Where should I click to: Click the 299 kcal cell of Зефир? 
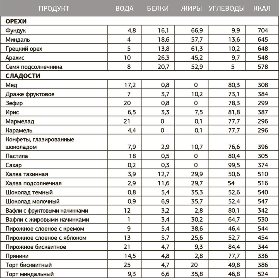click(263, 103)
